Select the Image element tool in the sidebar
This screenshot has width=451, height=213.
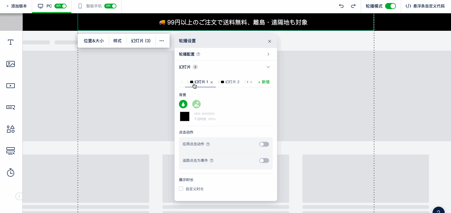(11, 64)
